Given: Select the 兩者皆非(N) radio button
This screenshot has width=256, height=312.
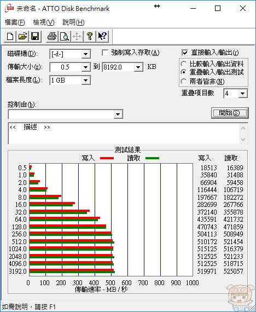Looking at the screenshot, I should click(184, 82).
